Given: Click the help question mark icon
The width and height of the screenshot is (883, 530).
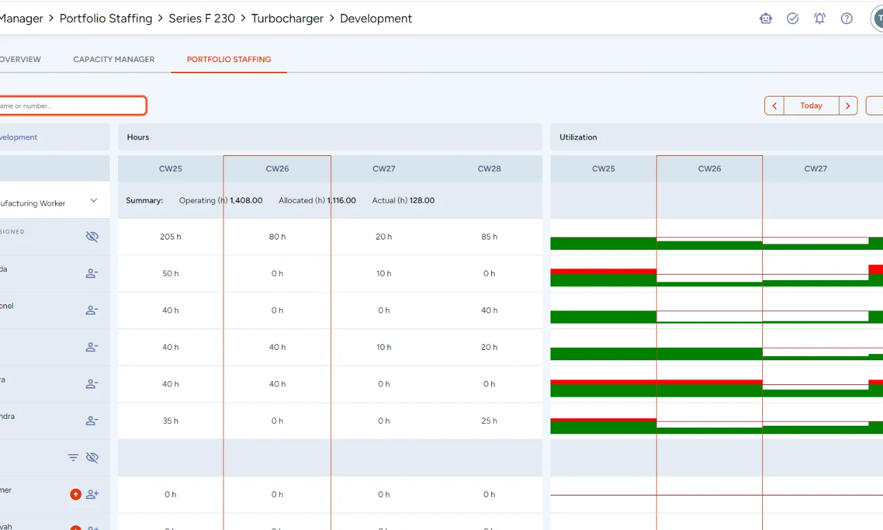Looking at the screenshot, I should click(x=846, y=19).
